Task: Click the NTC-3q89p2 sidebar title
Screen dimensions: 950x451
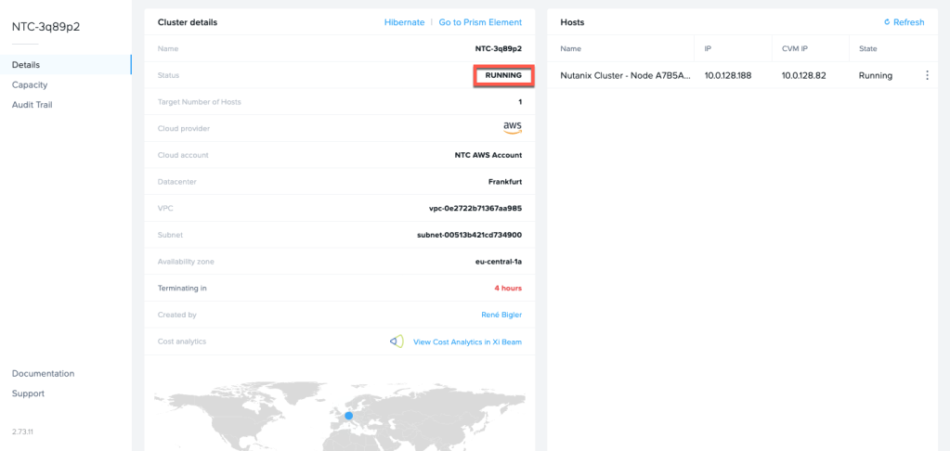Action: click(46, 27)
